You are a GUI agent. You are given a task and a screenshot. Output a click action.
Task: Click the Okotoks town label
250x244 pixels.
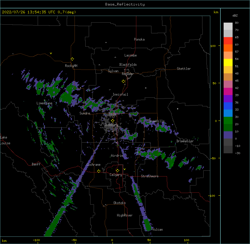pos(119,203)
